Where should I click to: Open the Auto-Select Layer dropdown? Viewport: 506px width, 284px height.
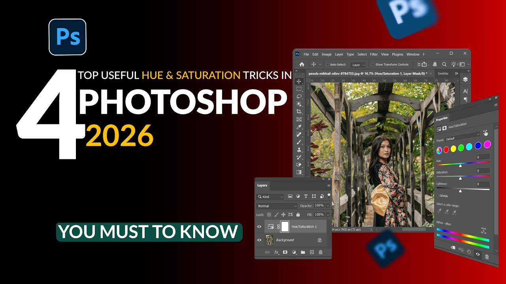click(358, 65)
